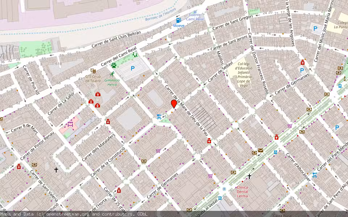Select the Carrer de Sant Valerià label
This screenshot has width=348, height=217.
[x=44, y=186]
